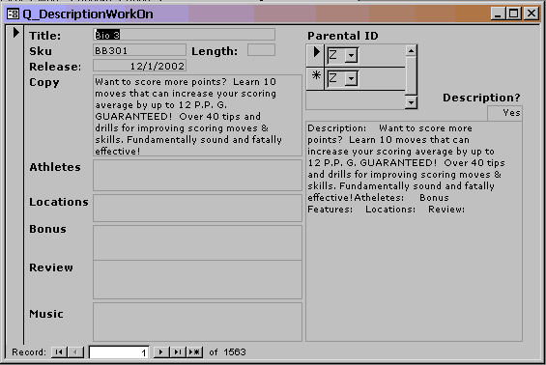Viewport: 546px width, 365px height.
Task: Click the Release: label
Action: tap(55, 67)
